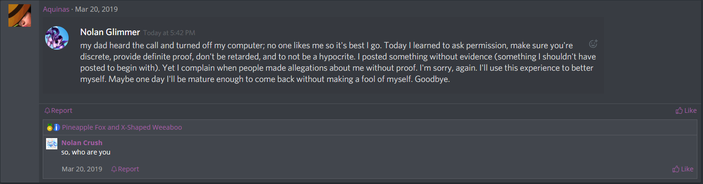Open the Mar 20, 2019 post permalink beside Aquinas
The image size is (703, 184).
pos(96,9)
